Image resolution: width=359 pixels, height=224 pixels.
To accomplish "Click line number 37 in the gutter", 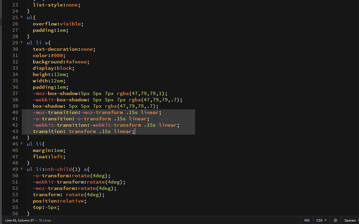I will [x=15, y=93].
